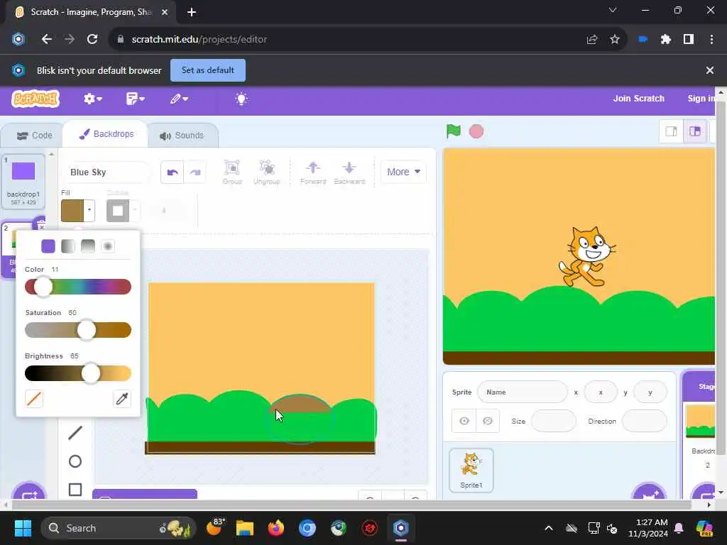The width and height of the screenshot is (727, 545).
Task: Open the Edit pencil menu dropdown
Action: (179, 99)
